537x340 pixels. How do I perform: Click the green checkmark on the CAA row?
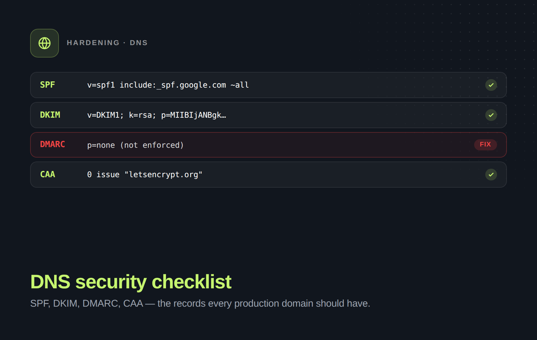491,175
